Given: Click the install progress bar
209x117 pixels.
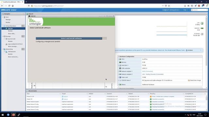Looking at the screenshot, I should pos(71,38).
